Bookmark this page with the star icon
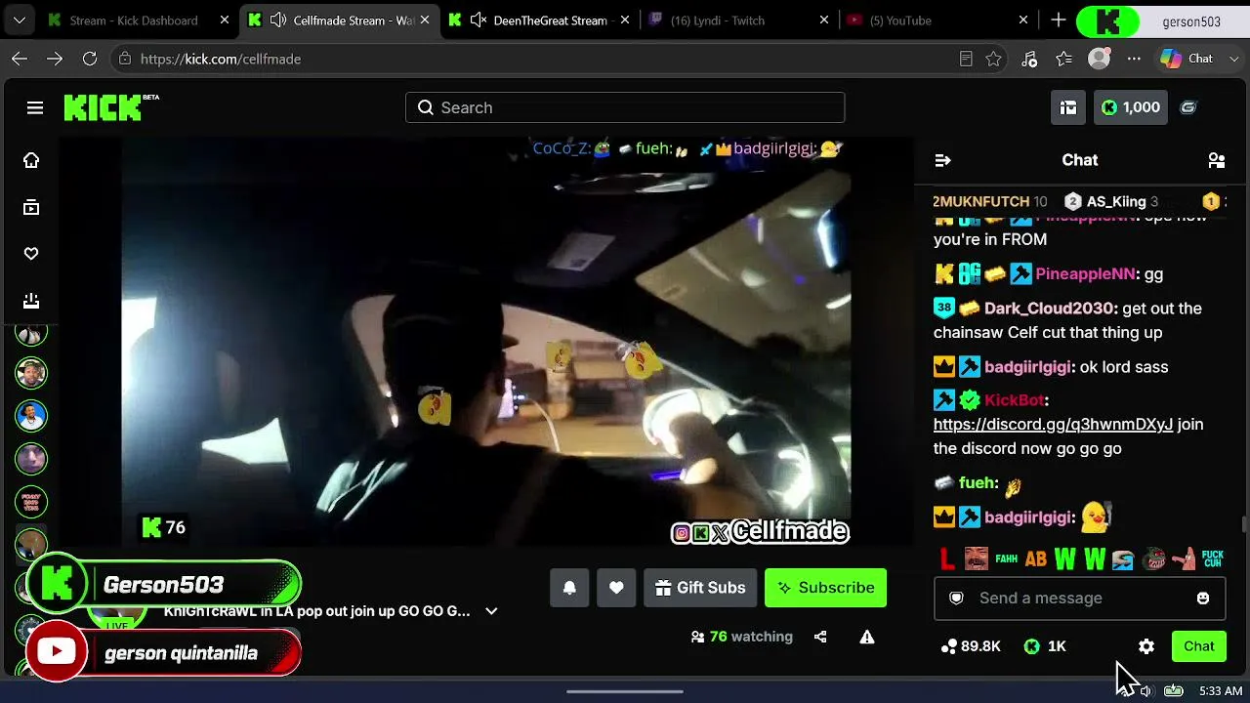1250x703 pixels. 993,59
